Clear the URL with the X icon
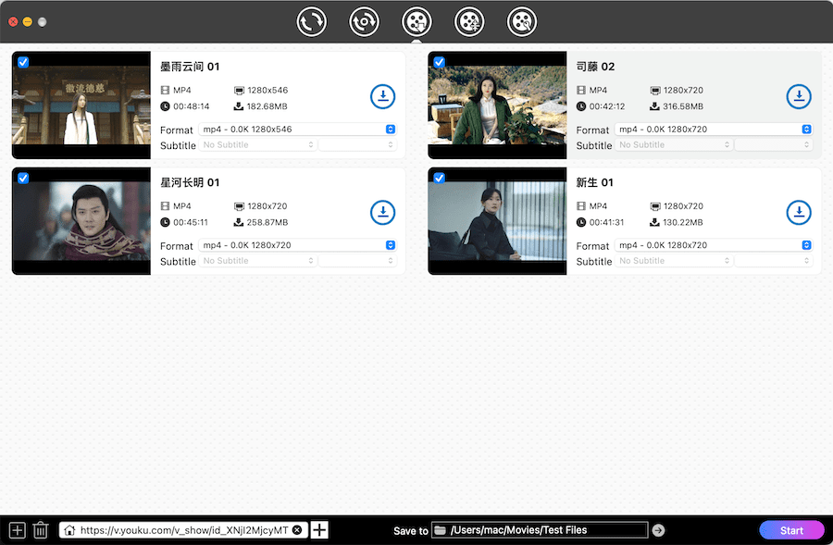Screen dimensions: 833x545 pyautogui.click(x=297, y=530)
